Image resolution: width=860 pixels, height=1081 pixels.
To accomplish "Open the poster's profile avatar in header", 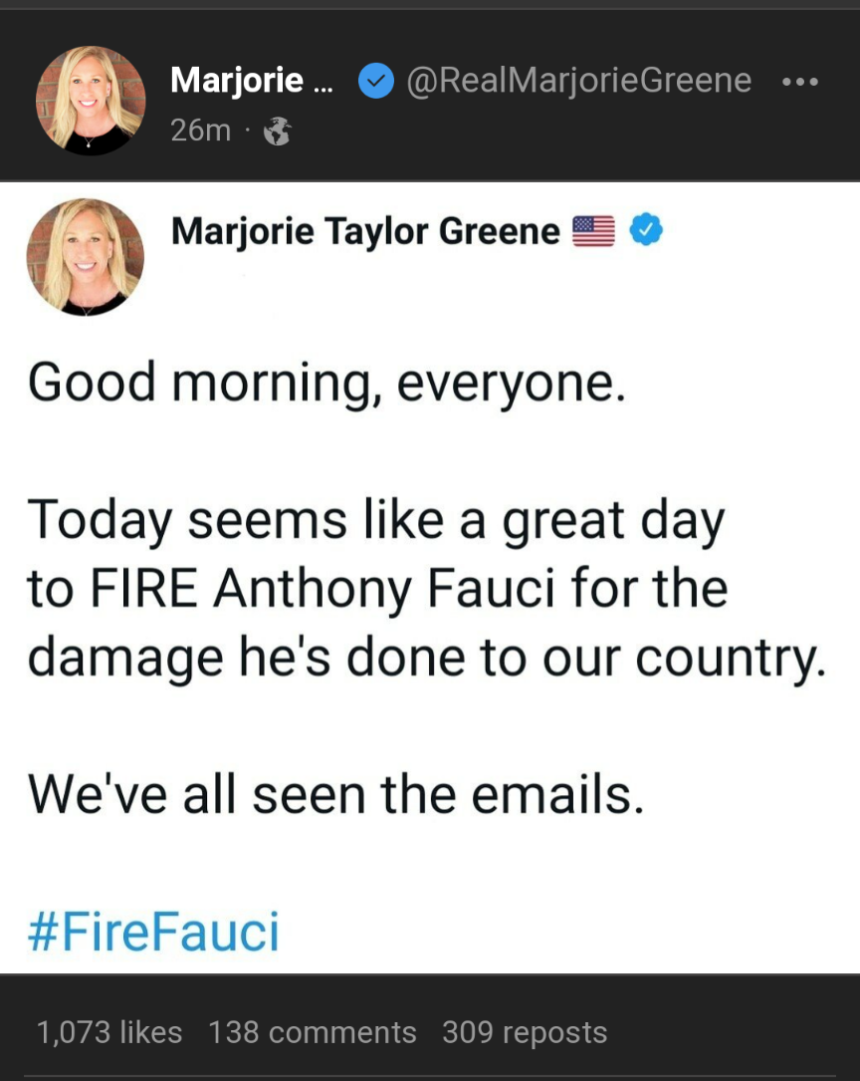I will point(91,101).
